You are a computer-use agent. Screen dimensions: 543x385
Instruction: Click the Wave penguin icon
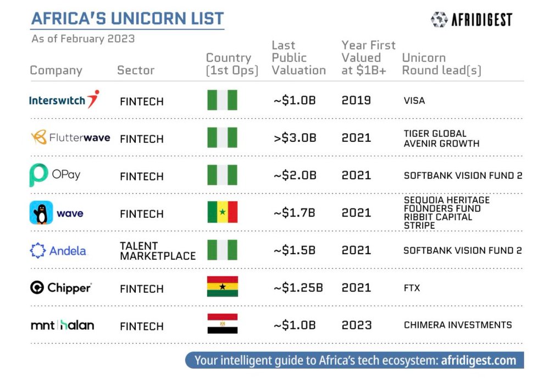pos(41,212)
